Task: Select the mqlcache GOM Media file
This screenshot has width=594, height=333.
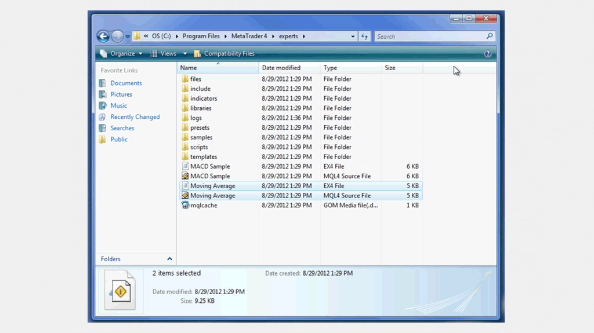Action: pos(204,206)
